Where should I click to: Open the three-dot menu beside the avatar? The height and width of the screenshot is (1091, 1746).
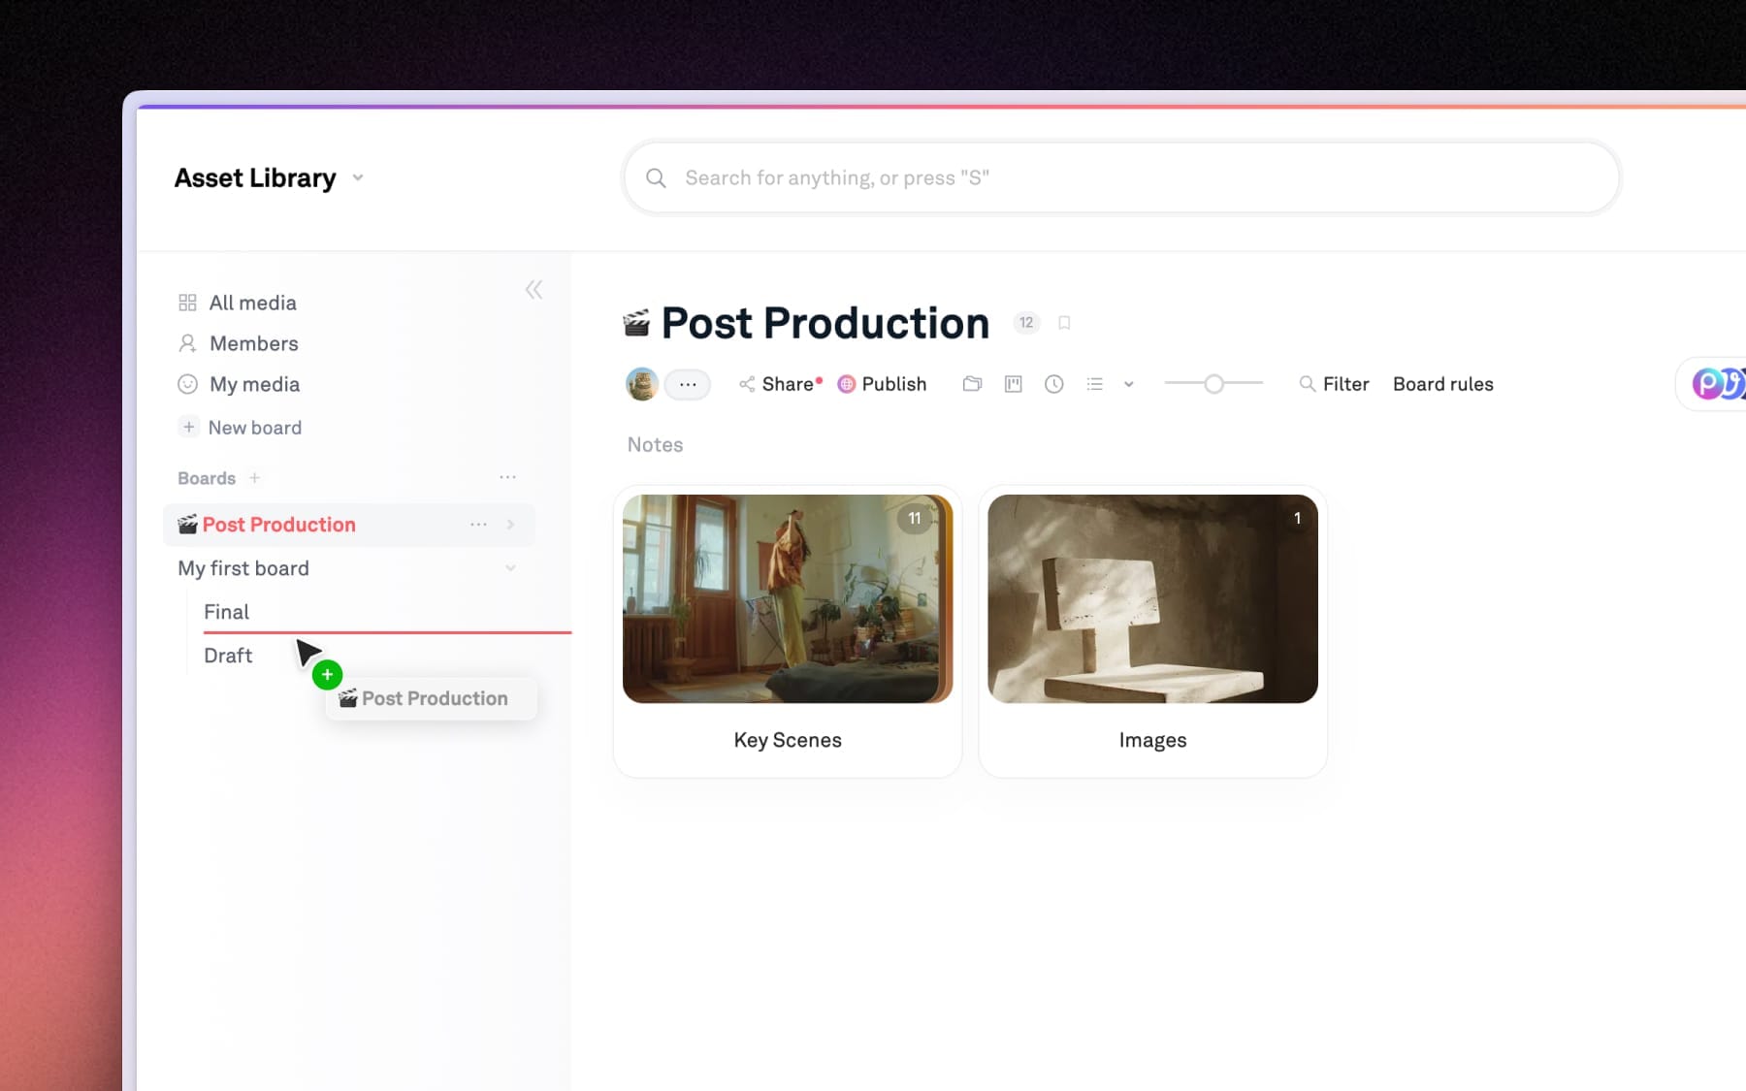[x=688, y=384]
